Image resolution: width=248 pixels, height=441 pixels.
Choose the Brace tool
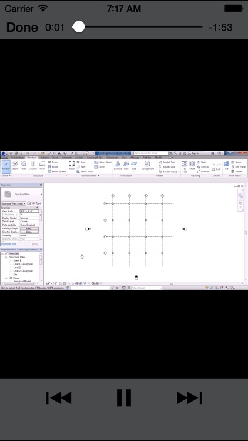point(52,167)
